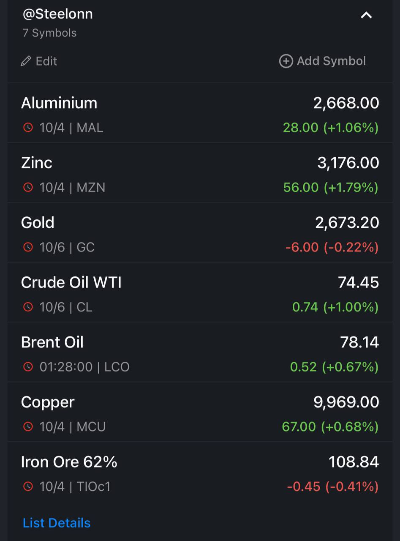Click the clock icon under Brent Oil

click(28, 367)
